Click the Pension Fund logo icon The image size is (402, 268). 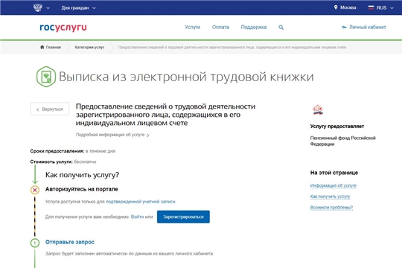[x=318, y=109]
